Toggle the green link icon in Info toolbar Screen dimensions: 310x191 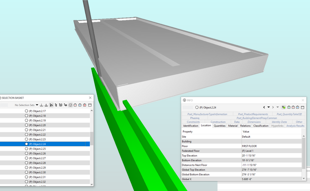[283, 108]
